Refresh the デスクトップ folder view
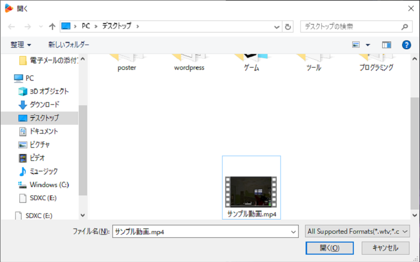This screenshot has width=420, height=262. click(288, 27)
